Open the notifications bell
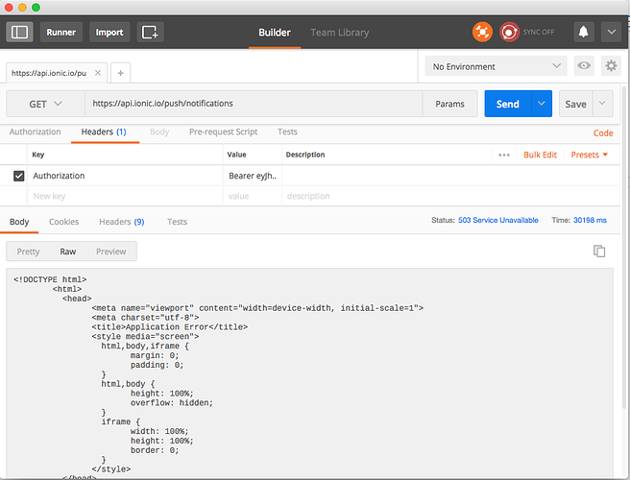630x480 pixels. coord(583,32)
